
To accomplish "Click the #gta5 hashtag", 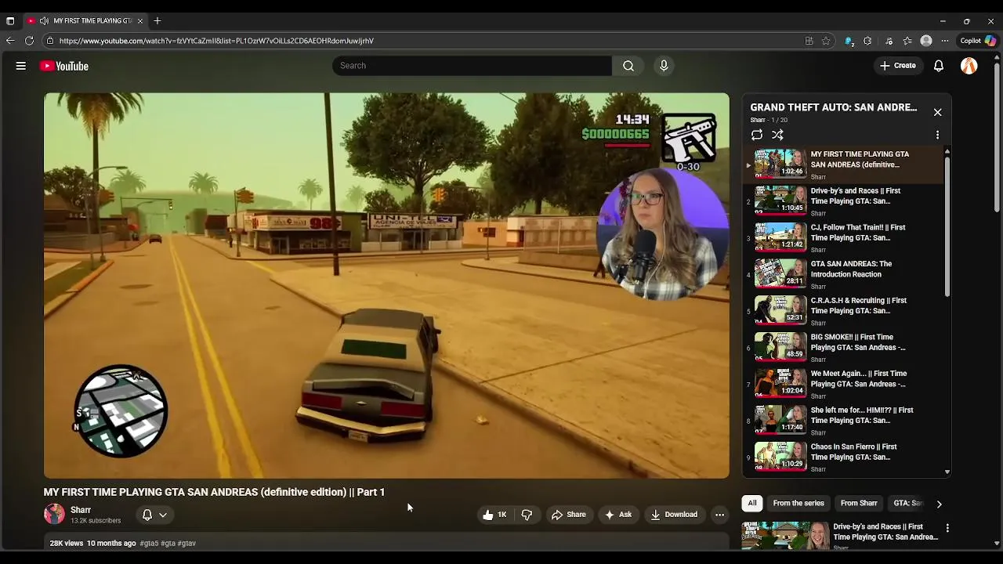I will [x=149, y=544].
